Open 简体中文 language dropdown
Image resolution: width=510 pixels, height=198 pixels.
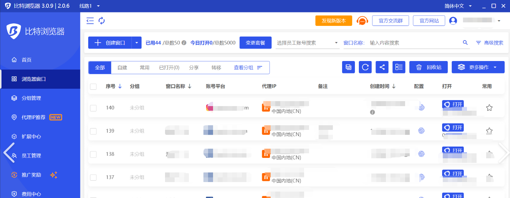pos(458,6)
